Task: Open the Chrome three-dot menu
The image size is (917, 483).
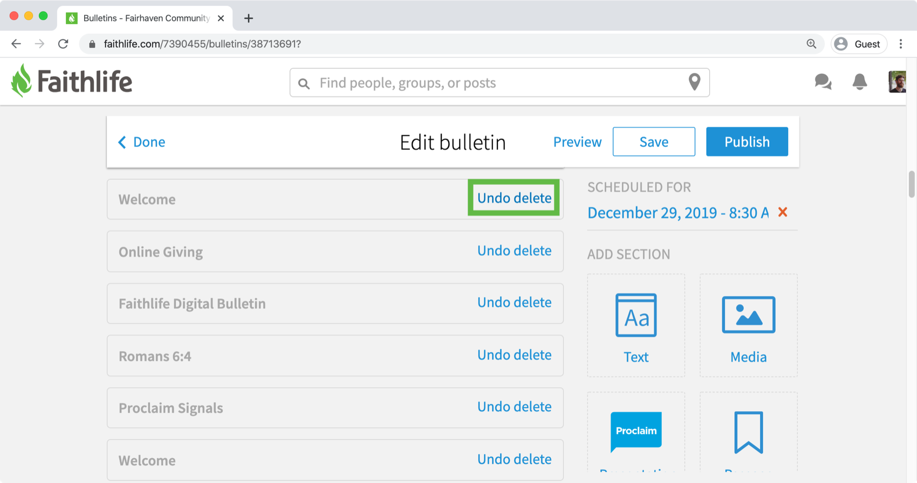Action: (x=901, y=44)
